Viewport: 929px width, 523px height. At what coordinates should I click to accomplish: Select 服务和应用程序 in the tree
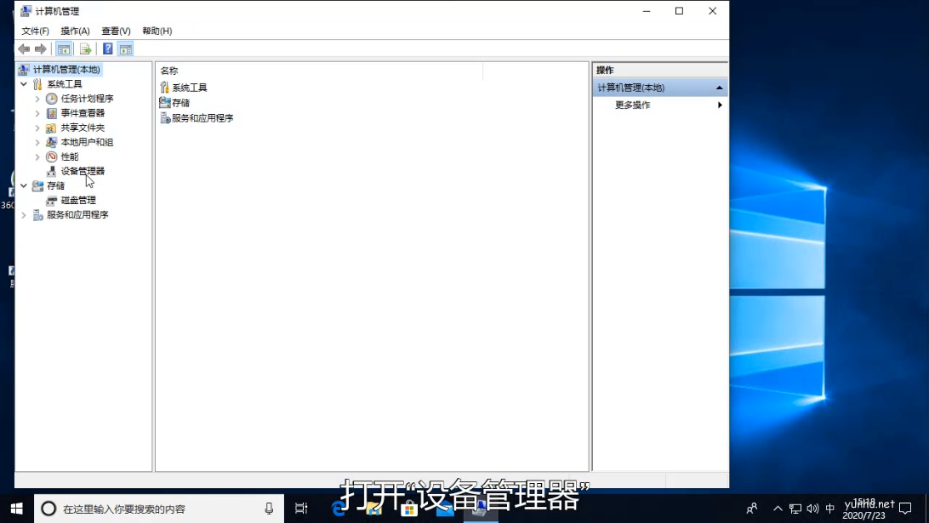point(77,215)
